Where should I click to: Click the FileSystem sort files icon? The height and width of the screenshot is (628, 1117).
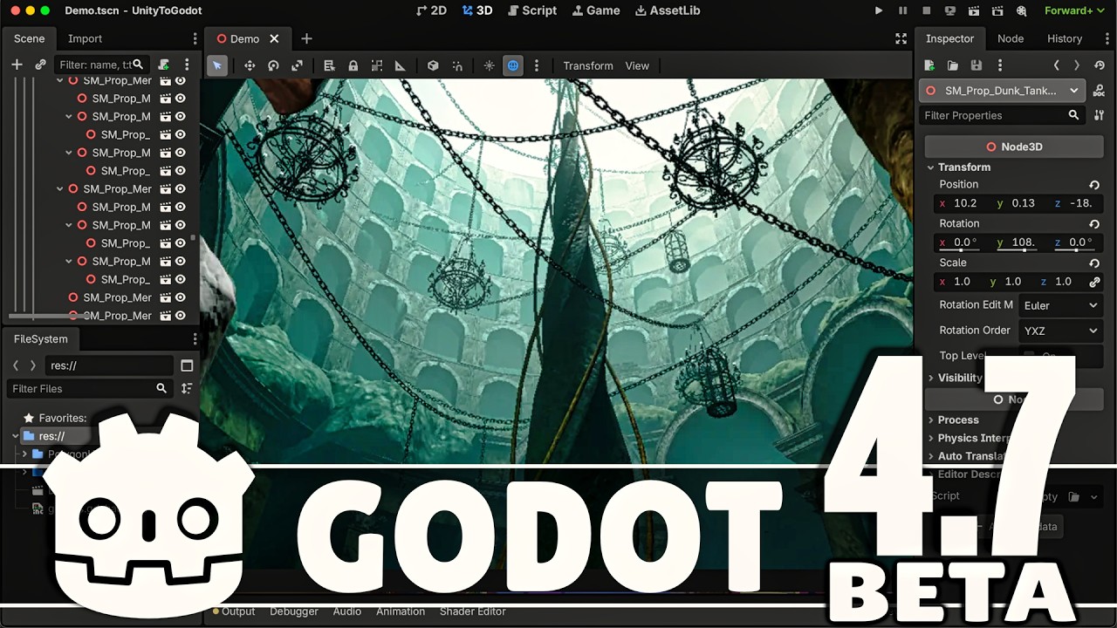[x=187, y=388]
